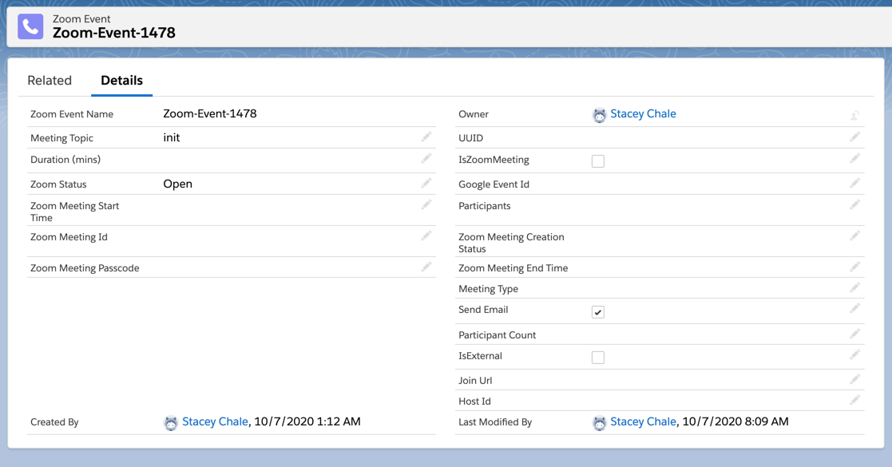Edit the Join Url field pencil

pyautogui.click(x=854, y=379)
